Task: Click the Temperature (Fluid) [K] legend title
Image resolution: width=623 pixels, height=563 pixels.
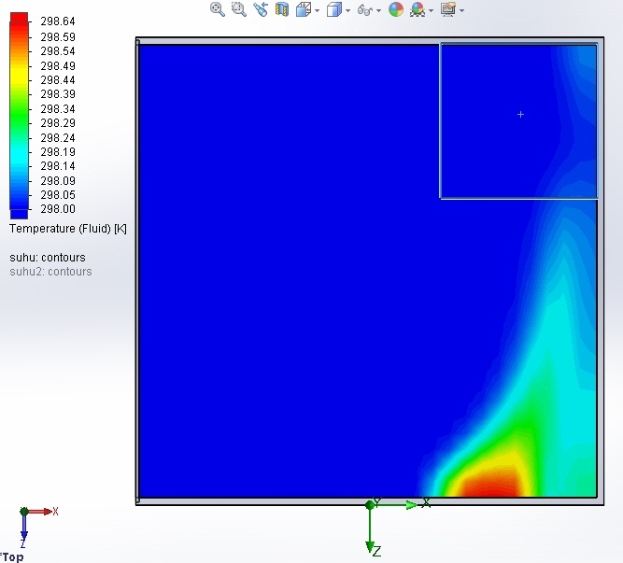Action: [68, 229]
